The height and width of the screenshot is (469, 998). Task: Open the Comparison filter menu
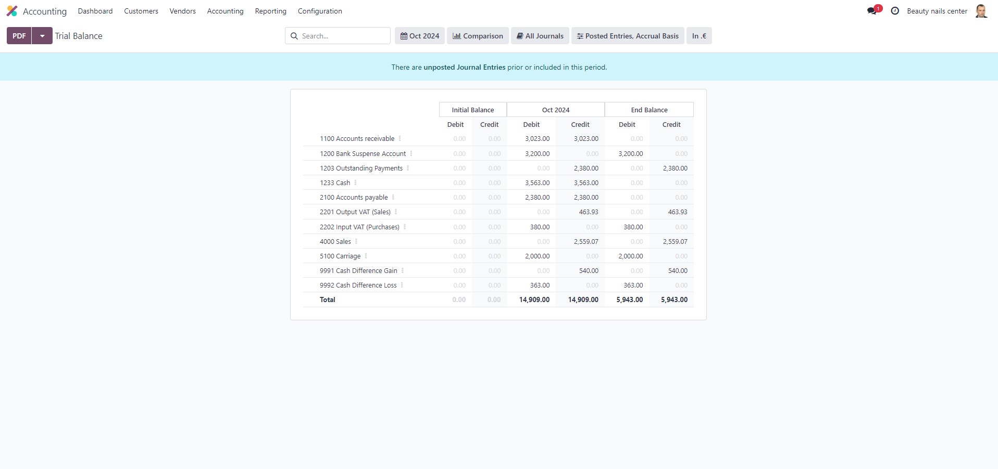[x=477, y=36]
